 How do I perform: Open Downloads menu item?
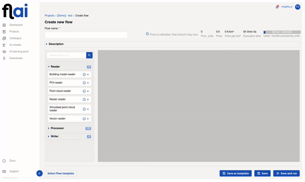16,58
